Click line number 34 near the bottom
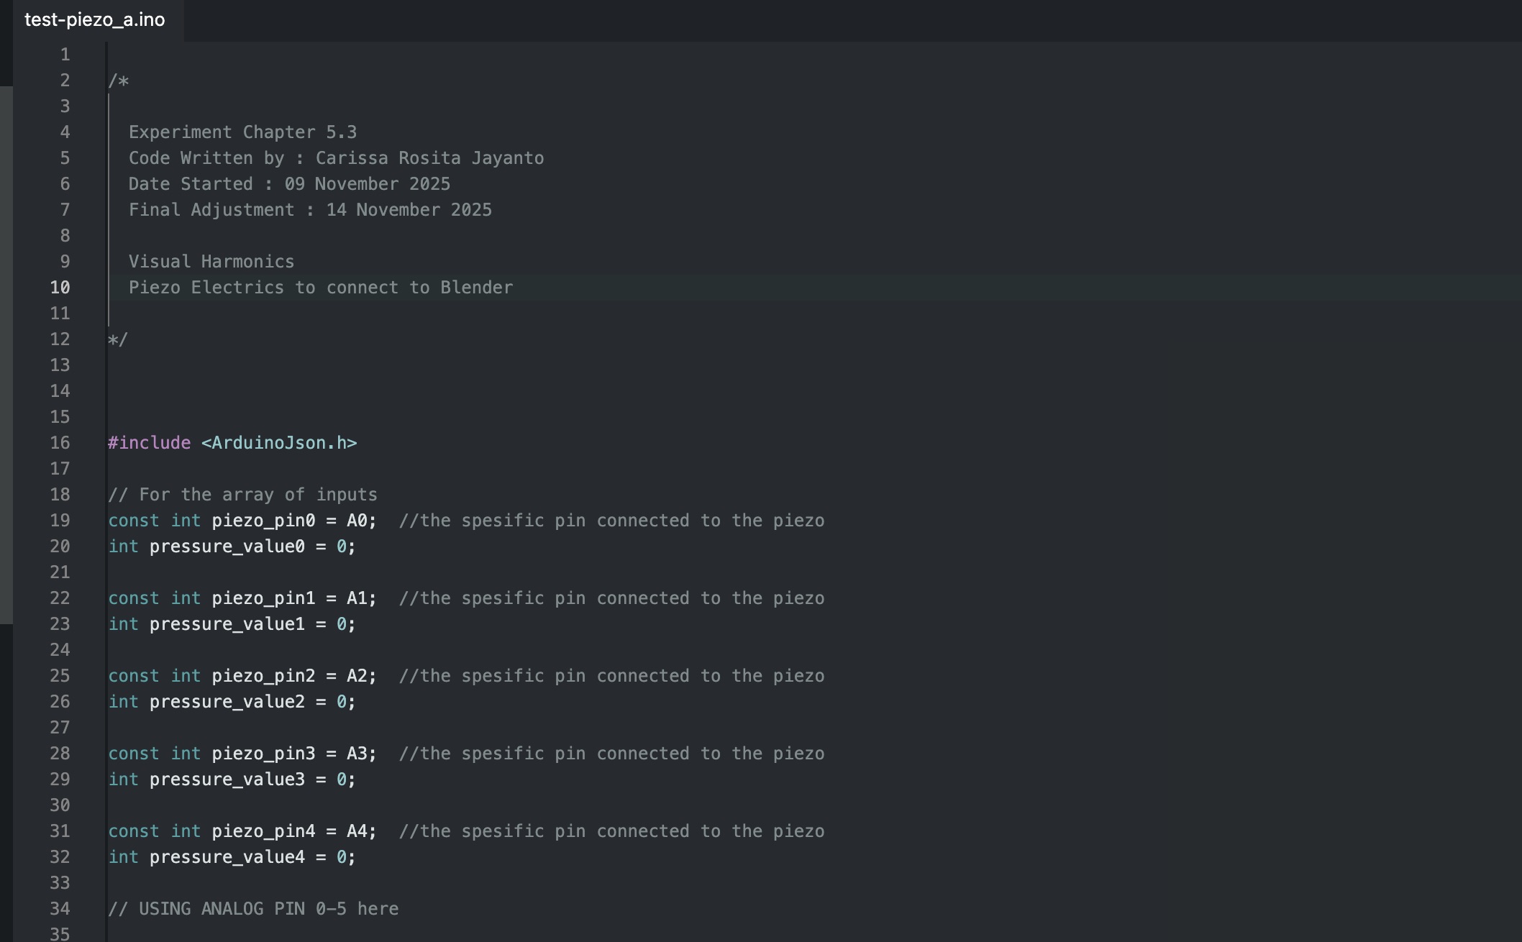 (x=60, y=908)
